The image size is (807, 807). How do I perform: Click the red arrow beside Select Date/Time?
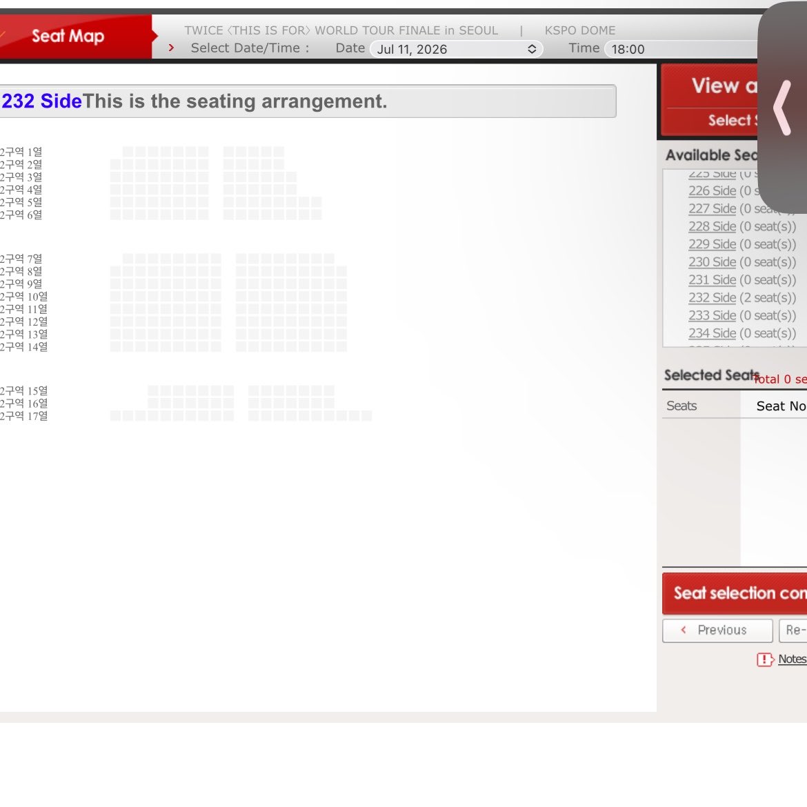[171, 48]
